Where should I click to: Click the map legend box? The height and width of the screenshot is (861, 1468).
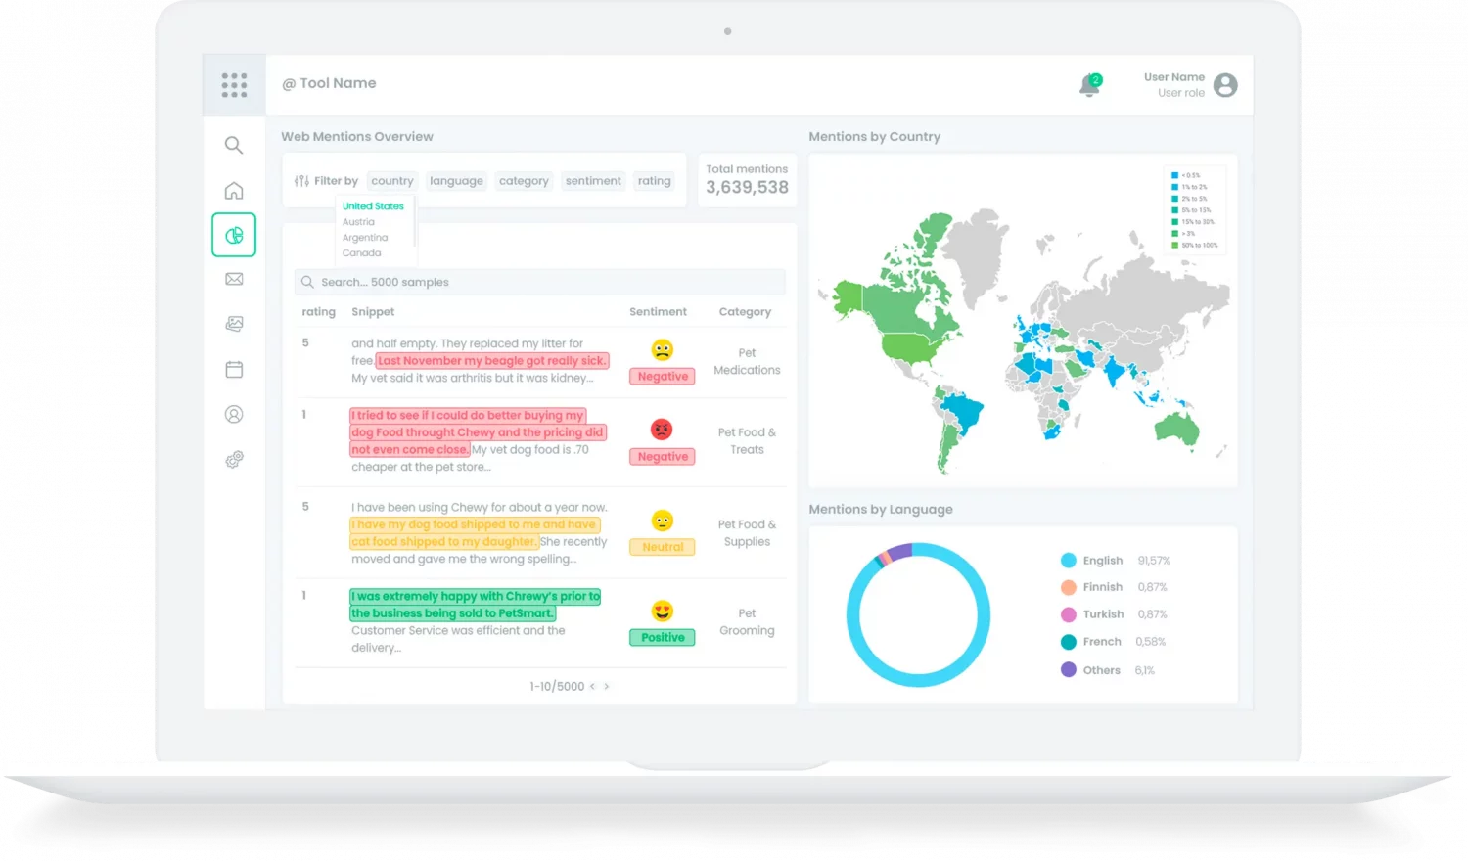coord(1196,210)
